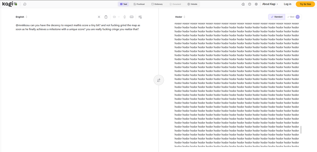Click the premium diamond badge beside Best
This screenshot has width=317, height=152.
point(298,17)
